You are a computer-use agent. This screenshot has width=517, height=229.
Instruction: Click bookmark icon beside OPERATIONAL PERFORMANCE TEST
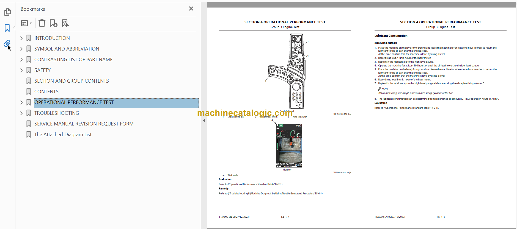point(29,102)
